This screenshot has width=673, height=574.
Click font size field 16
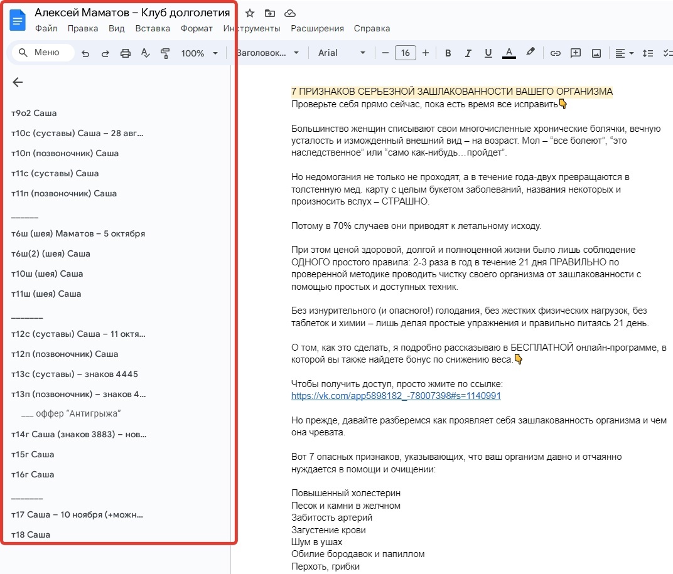click(405, 53)
